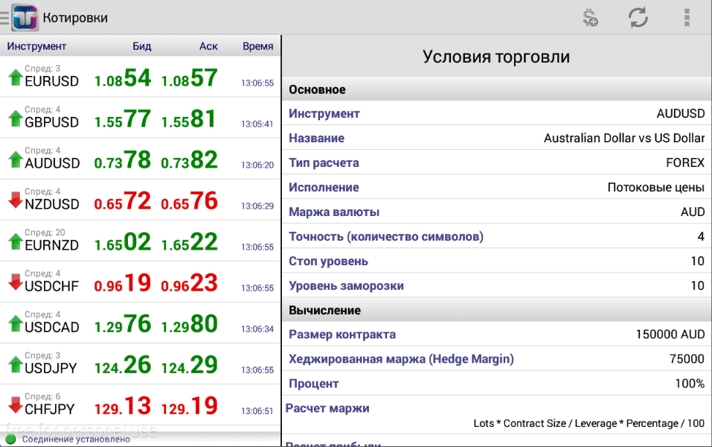Click the Время column header
712x447 pixels.
(257, 46)
